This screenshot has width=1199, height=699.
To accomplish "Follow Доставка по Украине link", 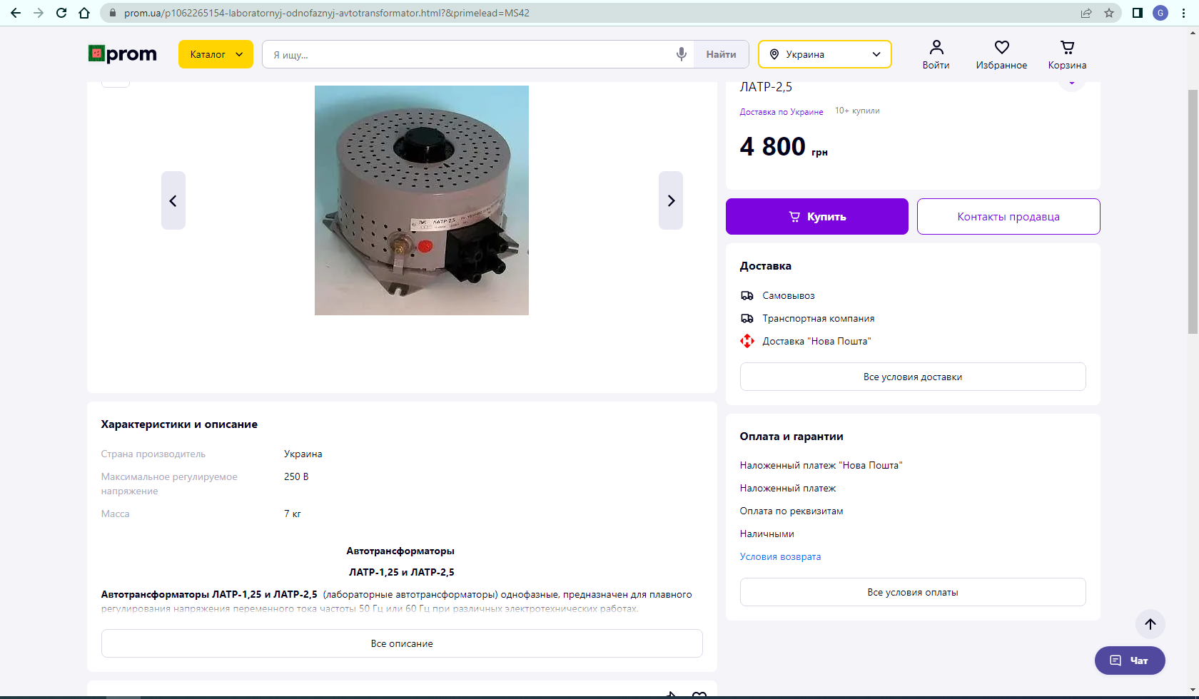I will pos(781,112).
